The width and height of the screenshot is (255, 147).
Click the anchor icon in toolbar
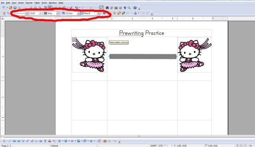coord(135,13)
